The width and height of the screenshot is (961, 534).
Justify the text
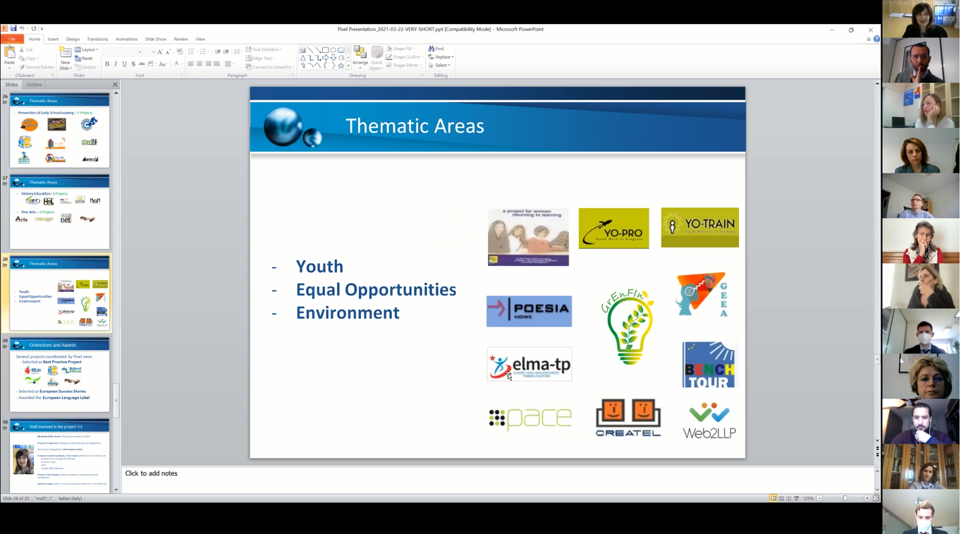(216, 64)
